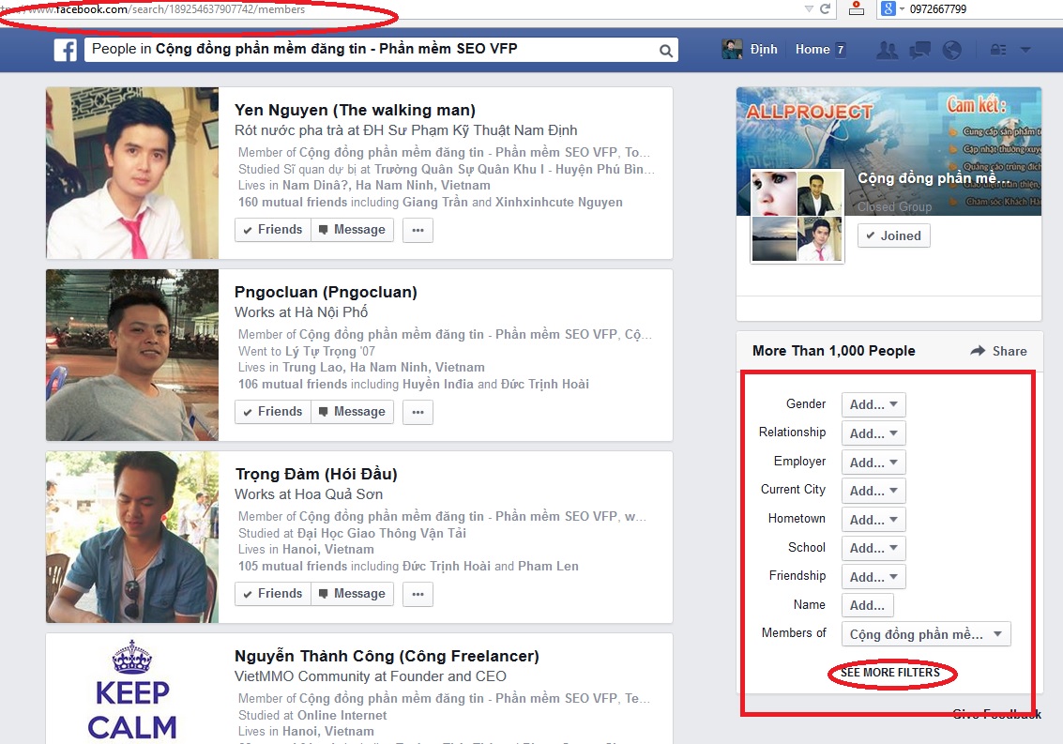
Task: Click the magnifier search icon in Facebook search box
Action: (666, 50)
